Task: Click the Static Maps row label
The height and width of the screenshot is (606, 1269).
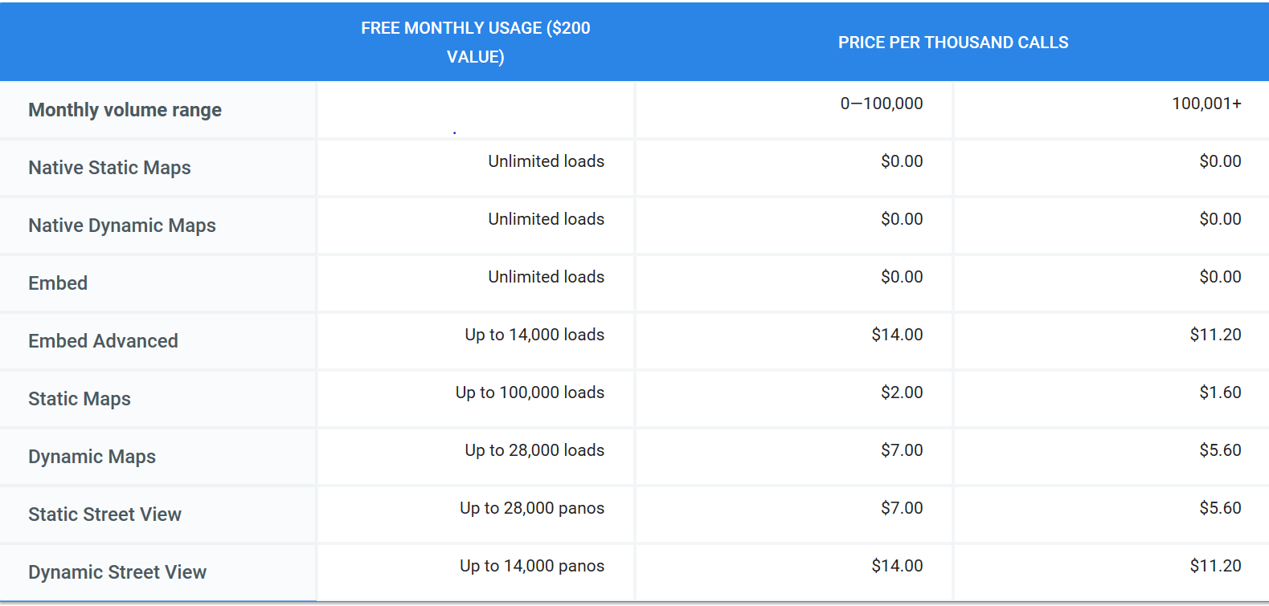Action: [x=80, y=399]
